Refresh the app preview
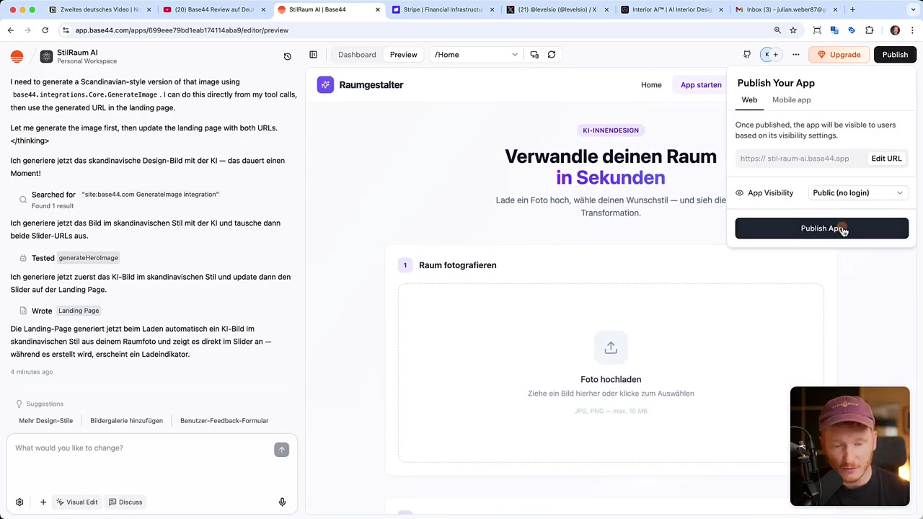Screen dimensions: 923x519 552,55
